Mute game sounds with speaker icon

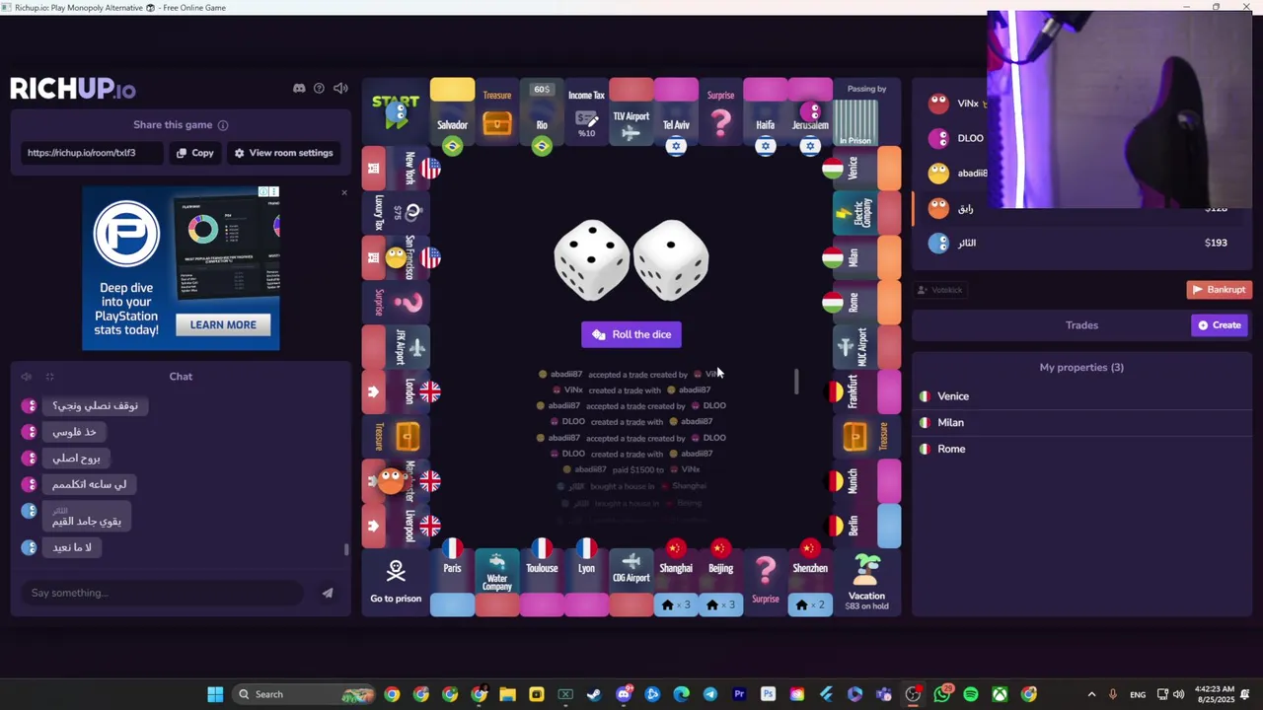[340, 89]
